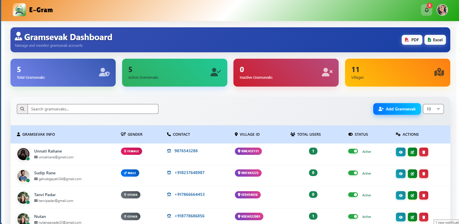Open the Total Gramsevaks stat card
This screenshot has width=459, height=224.
pyautogui.click(x=63, y=73)
